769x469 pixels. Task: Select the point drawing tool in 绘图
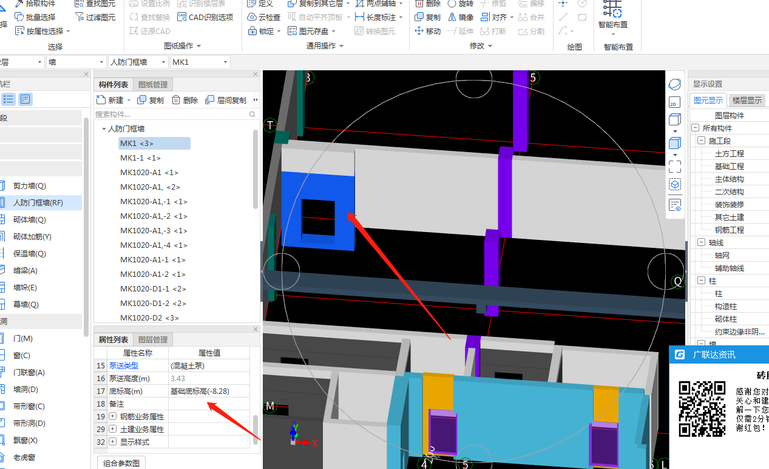pyautogui.click(x=564, y=3)
